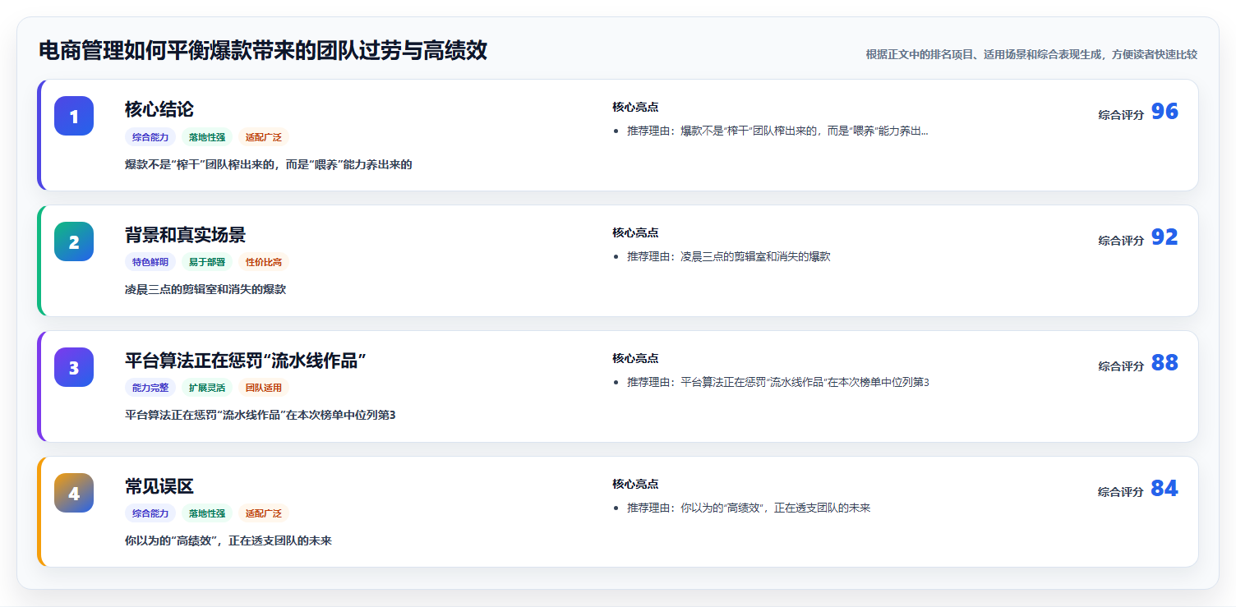
Task: Click the 推荐理由：凌晨三点的剪辑室 bullet
Action: [x=729, y=257]
